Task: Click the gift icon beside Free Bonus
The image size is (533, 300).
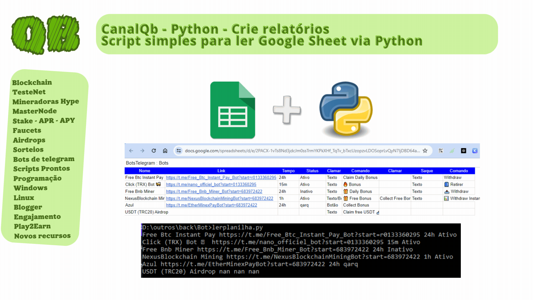Action: click(x=346, y=198)
